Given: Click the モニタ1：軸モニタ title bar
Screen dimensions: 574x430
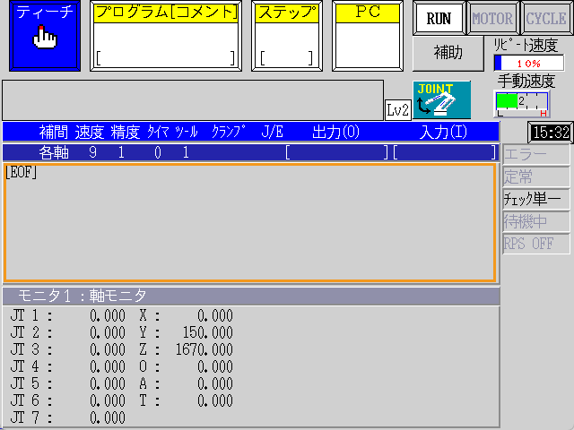Looking at the screenshot, I should click(x=251, y=296).
